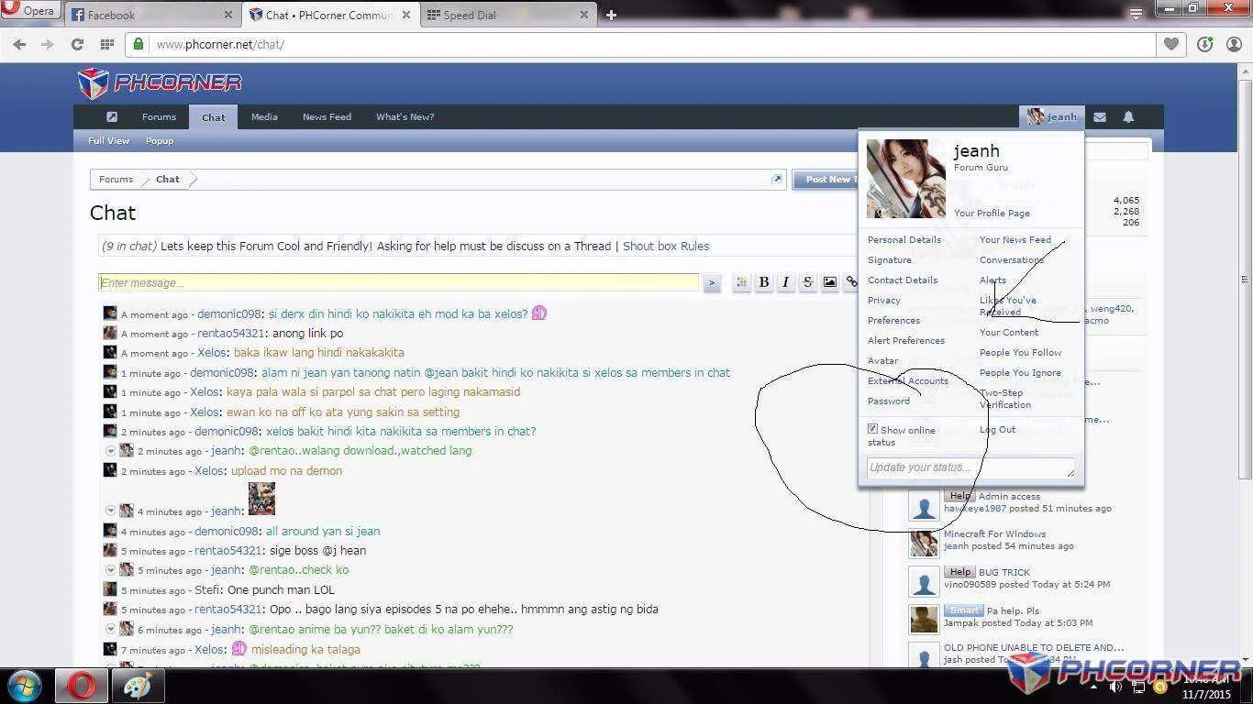Image resolution: width=1253 pixels, height=704 pixels.
Task: Open the Media nav tab
Action: point(264,116)
